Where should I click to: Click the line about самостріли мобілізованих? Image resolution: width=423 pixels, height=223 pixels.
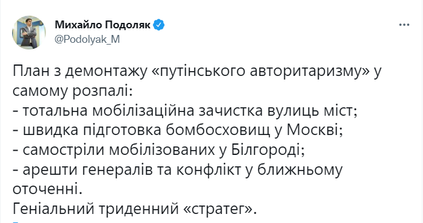tap(159, 150)
